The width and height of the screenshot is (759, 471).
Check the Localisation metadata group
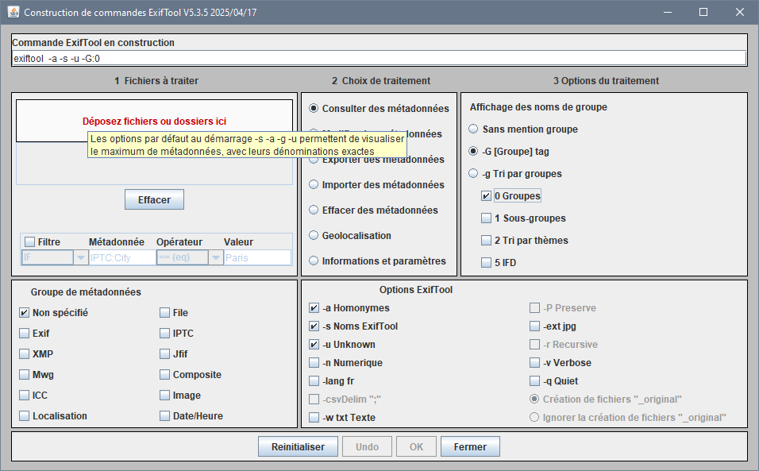24,416
